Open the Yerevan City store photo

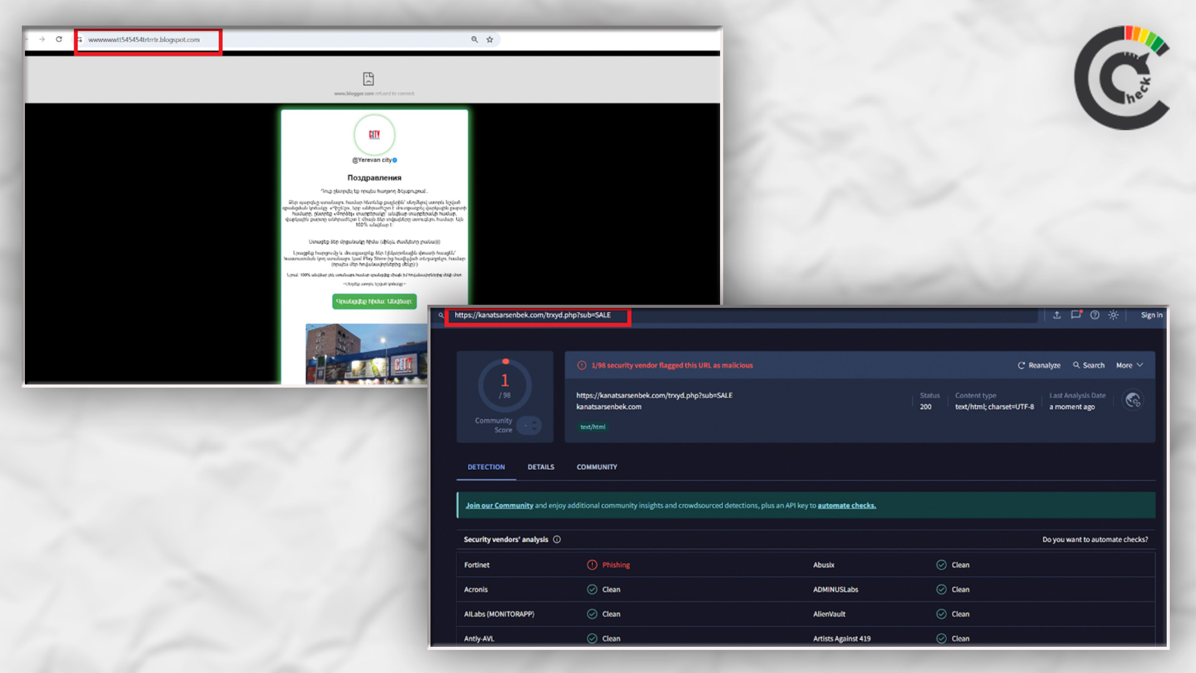[x=366, y=353]
